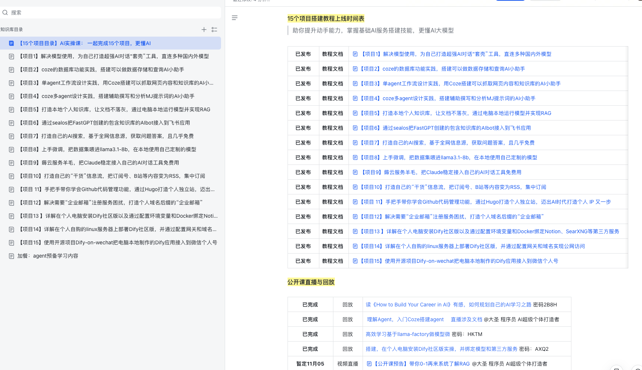Screen dimensions: 642x370
Task: Open 加餐: agent预备学习内容 sidebar item
Action: pos(48,256)
